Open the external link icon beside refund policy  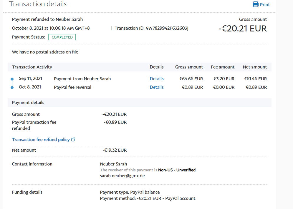[73, 140]
